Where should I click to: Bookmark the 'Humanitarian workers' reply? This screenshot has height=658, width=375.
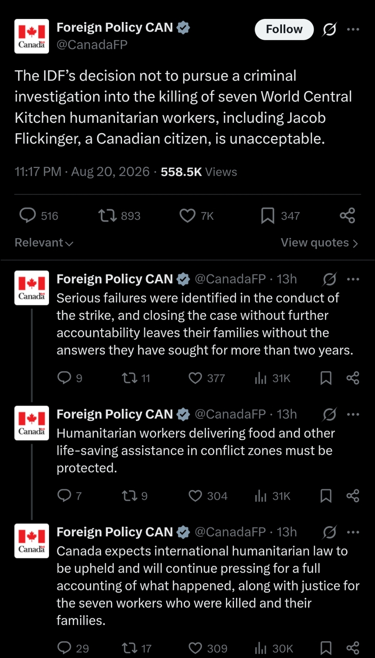point(326,496)
